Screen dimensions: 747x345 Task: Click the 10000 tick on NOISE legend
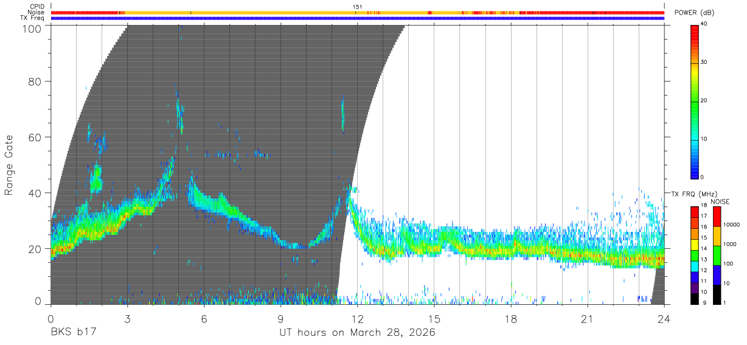731,225
